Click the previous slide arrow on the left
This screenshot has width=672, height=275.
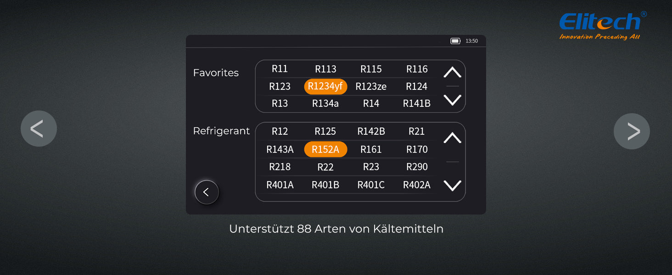tap(39, 129)
